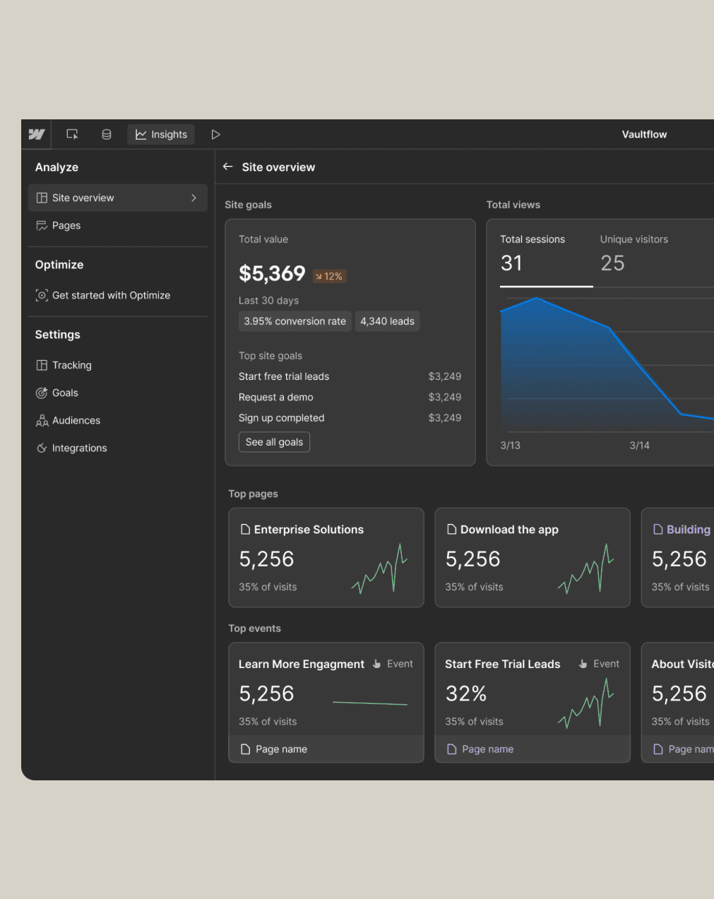Click page icon under Start Free Trial Leads
This screenshot has height=899, width=714.
click(451, 749)
